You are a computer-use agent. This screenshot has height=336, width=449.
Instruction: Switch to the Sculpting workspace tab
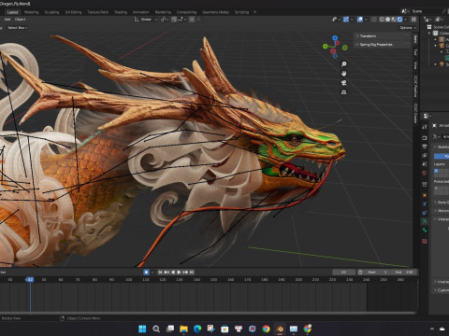tap(51, 12)
